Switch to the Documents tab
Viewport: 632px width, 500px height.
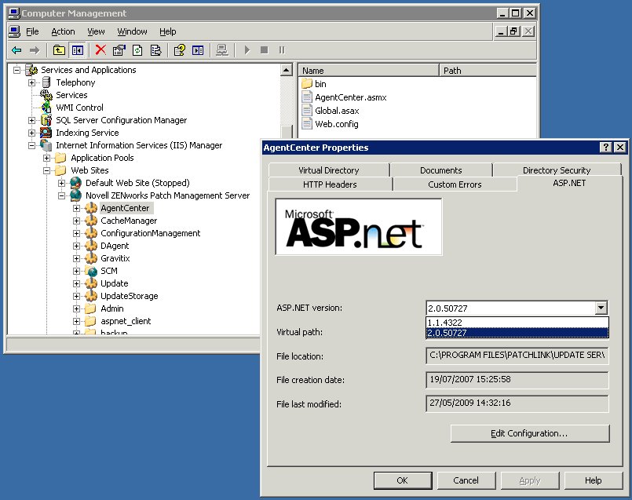coord(441,170)
